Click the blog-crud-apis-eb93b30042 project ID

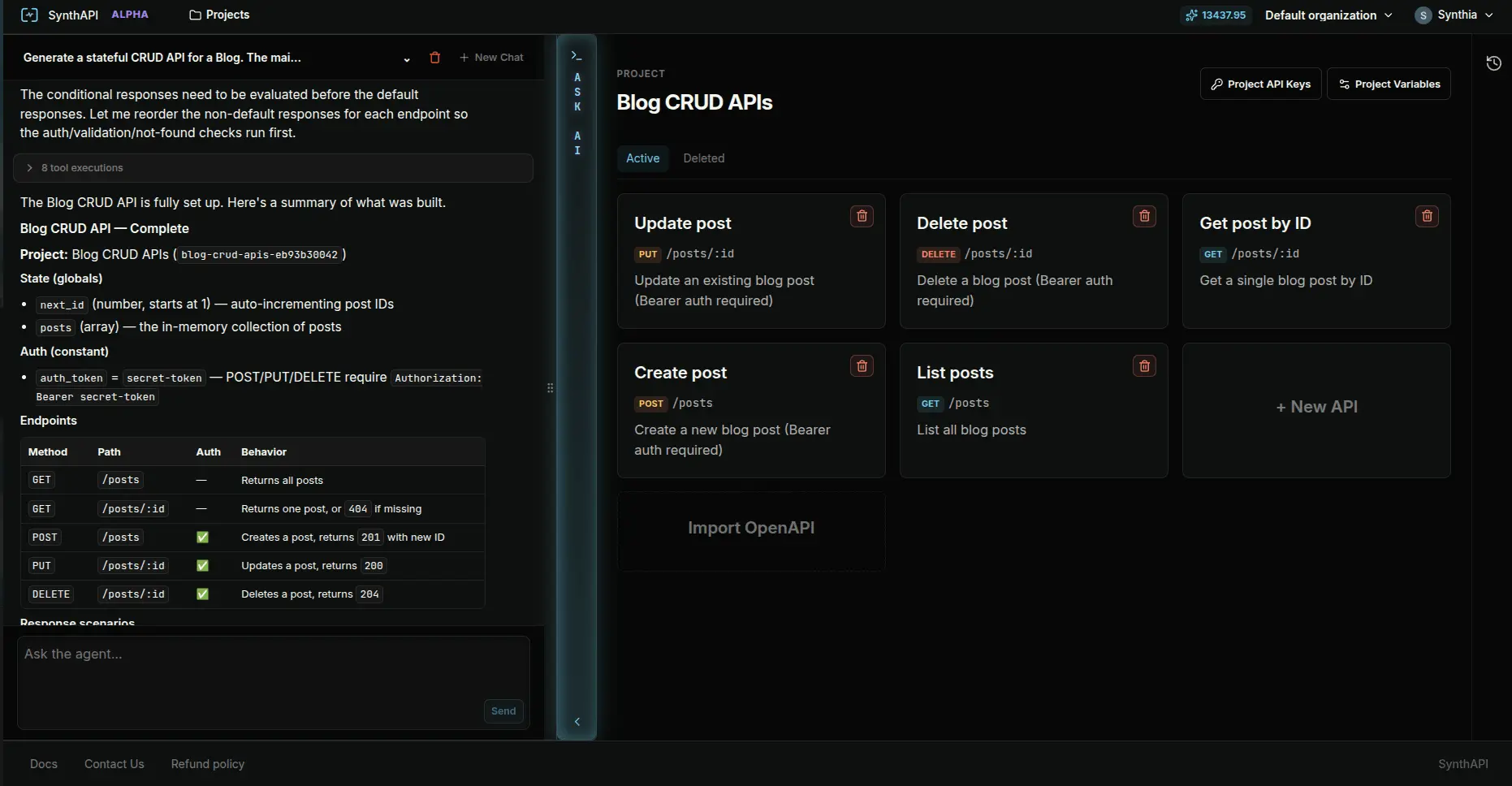coord(260,255)
